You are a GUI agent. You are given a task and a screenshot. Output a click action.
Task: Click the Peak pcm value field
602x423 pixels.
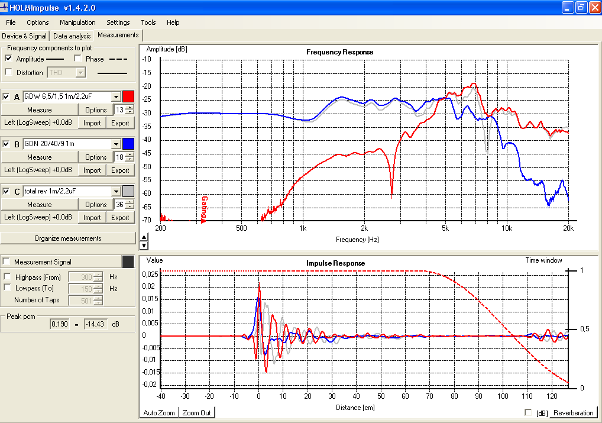coord(60,324)
